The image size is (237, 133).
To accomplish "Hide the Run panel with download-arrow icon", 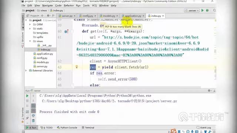I will (214, 91).
